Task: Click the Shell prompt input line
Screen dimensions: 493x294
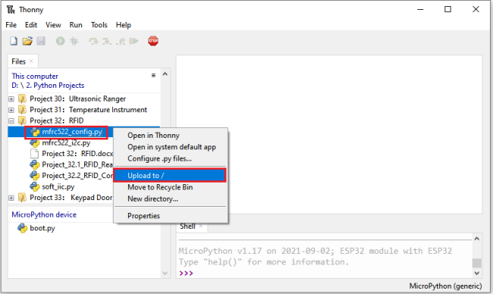Action: click(325, 273)
